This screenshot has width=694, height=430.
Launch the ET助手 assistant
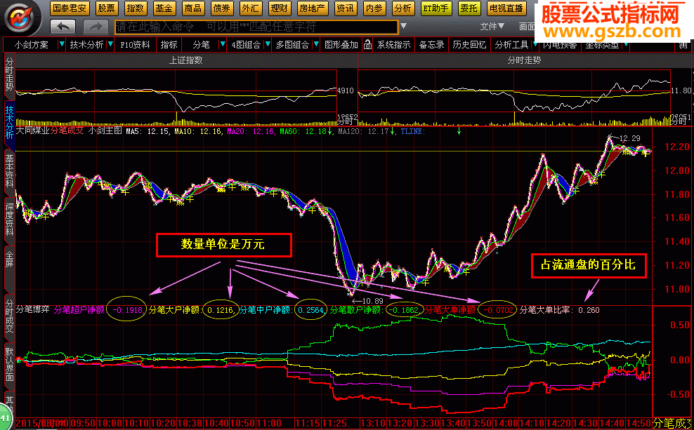[x=436, y=8]
